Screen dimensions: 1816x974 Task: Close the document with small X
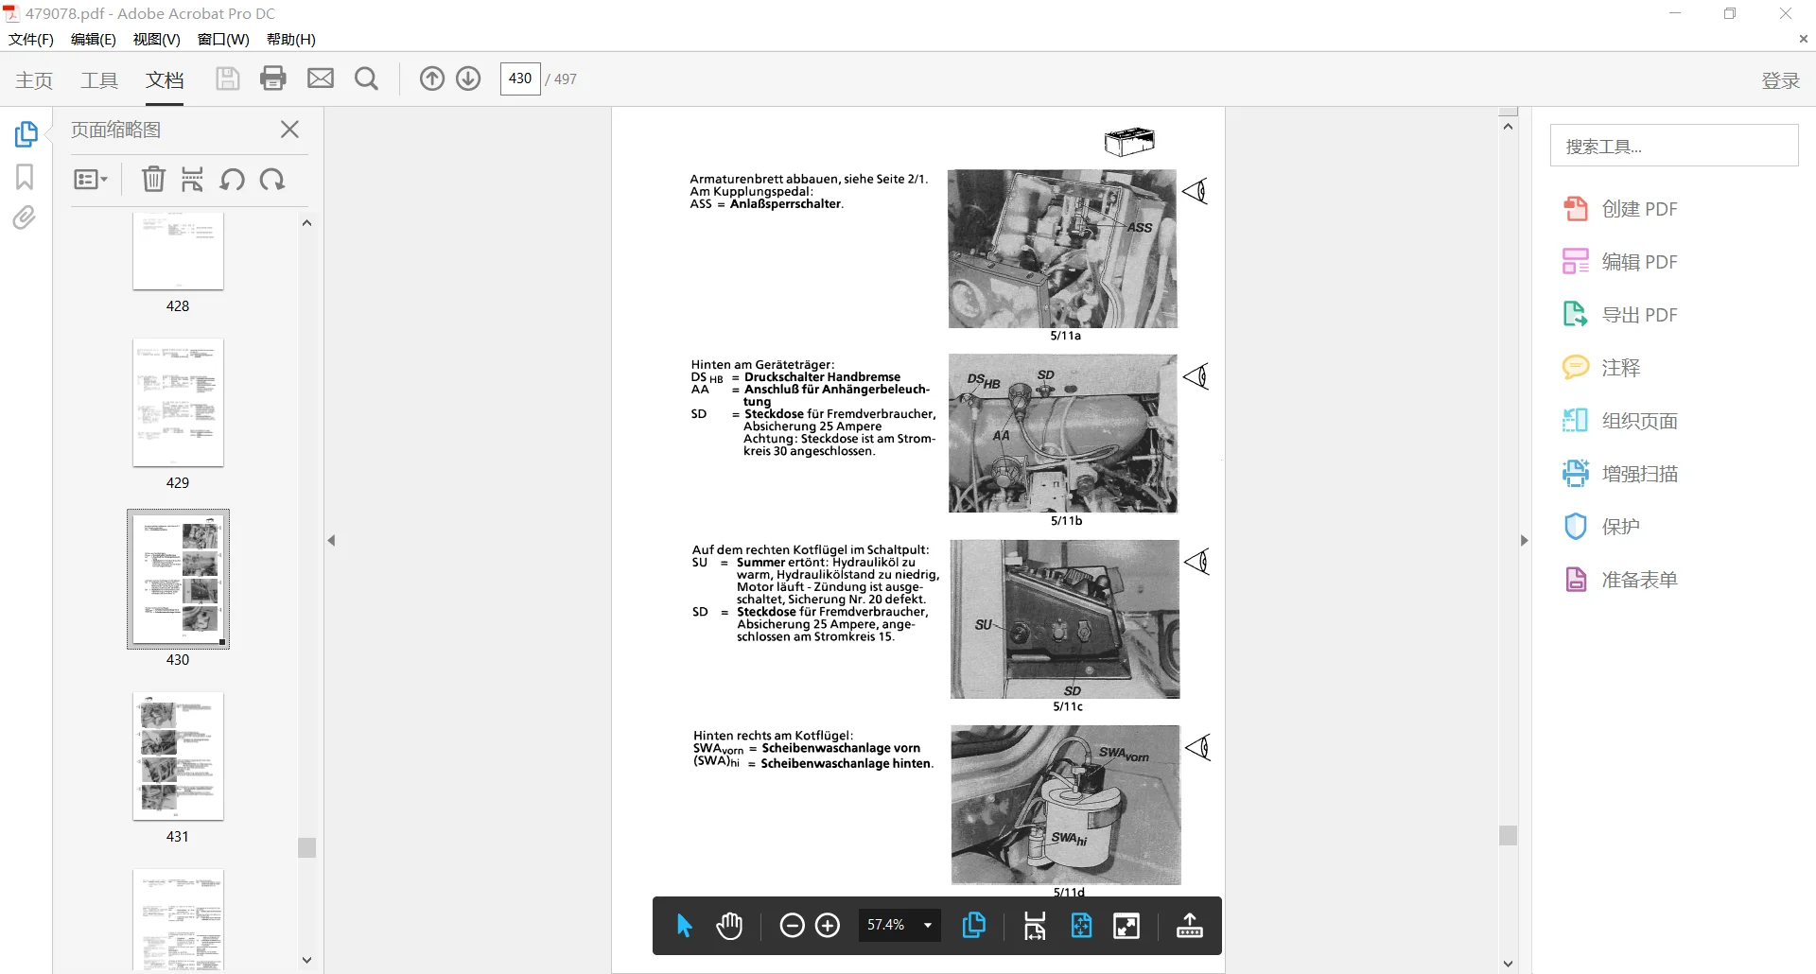point(1803,39)
